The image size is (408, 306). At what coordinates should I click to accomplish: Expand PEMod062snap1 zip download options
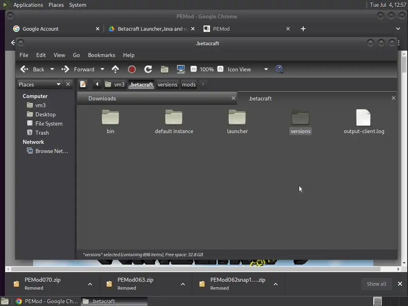pos(276,284)
